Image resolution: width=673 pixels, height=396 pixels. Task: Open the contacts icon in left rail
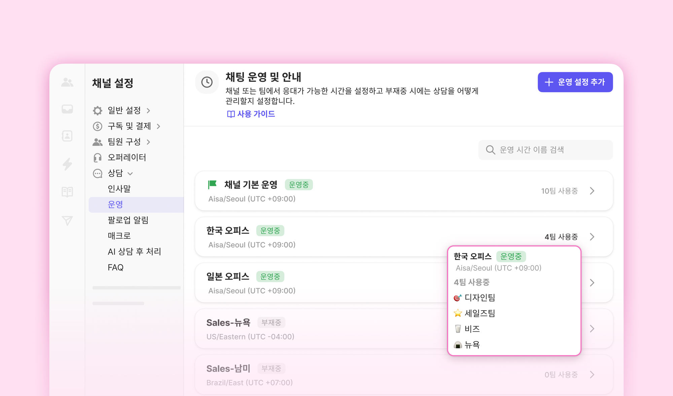click(67, 136)
